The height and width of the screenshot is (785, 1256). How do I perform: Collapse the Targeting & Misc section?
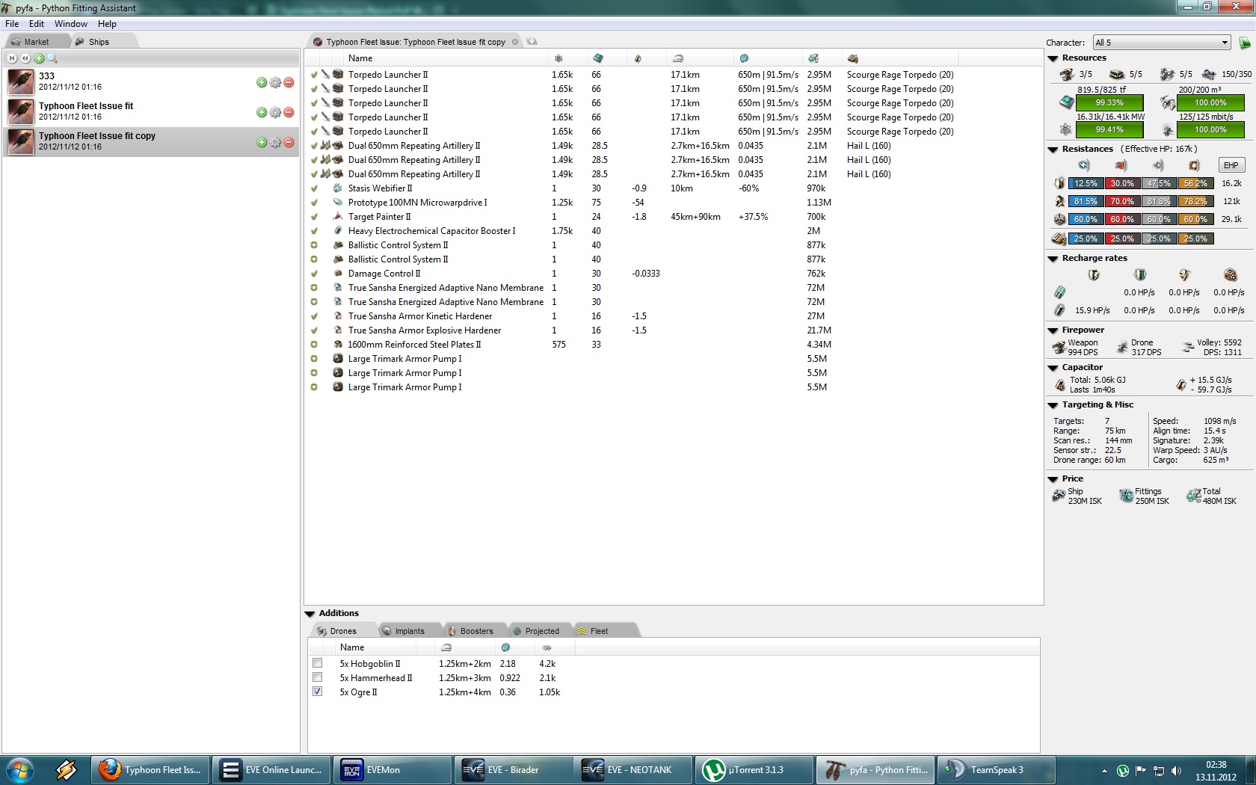click(x=1053, y=405)
